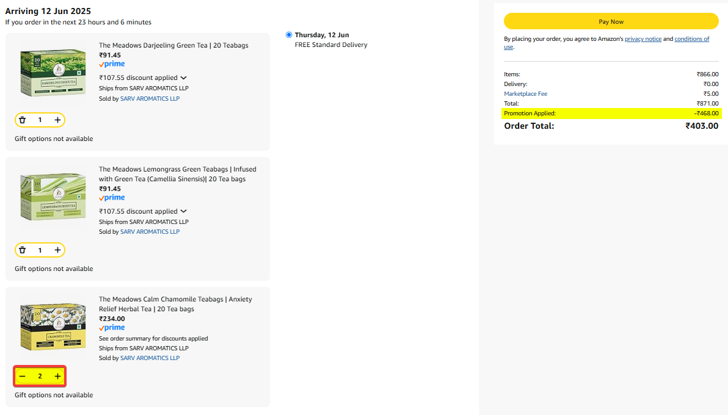This screenshot has height=415, width=728.
Task: Click the prime badge under Lemongrass tea
Action: (x=112, y=198)
